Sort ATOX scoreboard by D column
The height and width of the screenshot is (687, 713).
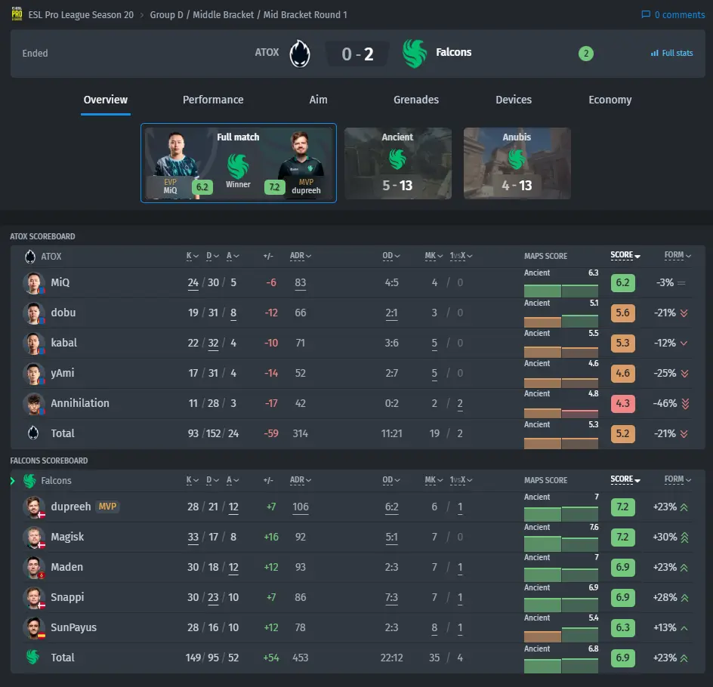[212, 256]
